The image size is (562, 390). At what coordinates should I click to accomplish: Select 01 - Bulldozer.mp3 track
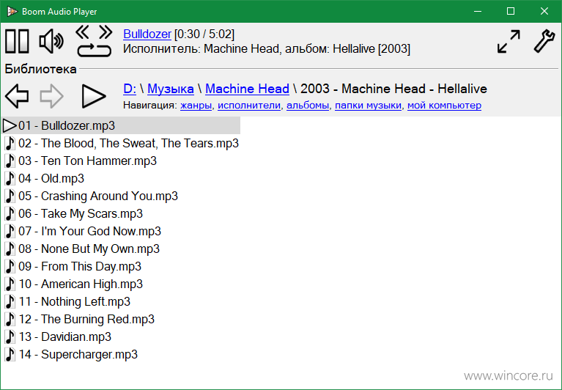121,125
